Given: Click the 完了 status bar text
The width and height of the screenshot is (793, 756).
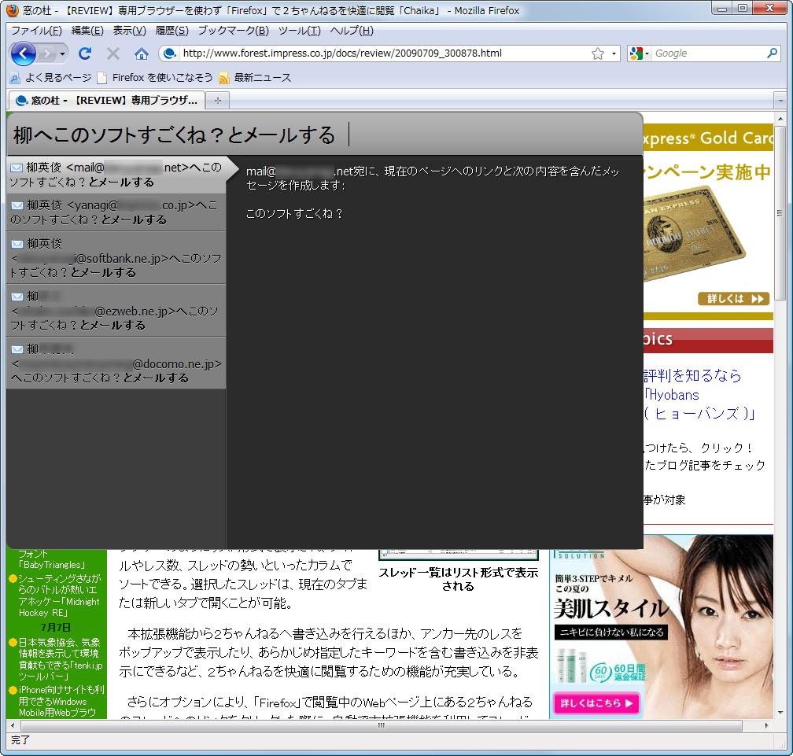Looking at the screenshot, I should (20, 740).
